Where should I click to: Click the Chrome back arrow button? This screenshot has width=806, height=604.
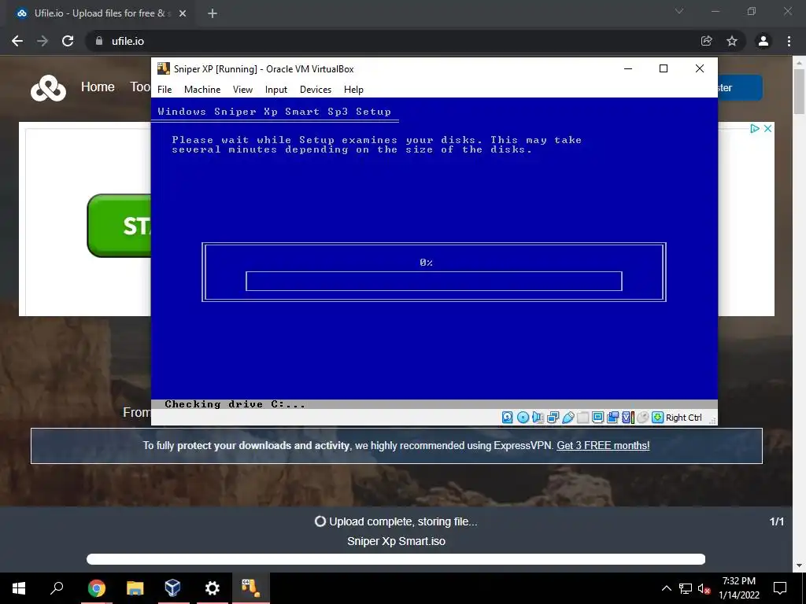tap(17, 41)
